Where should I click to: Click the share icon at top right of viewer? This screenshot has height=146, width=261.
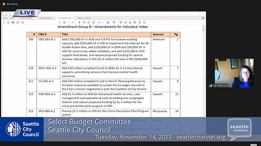tap(203, 18)
